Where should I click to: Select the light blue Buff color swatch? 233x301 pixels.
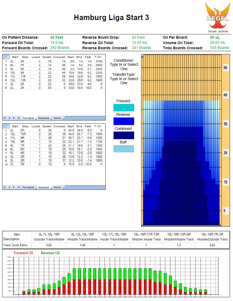click(x=124, y=149)
